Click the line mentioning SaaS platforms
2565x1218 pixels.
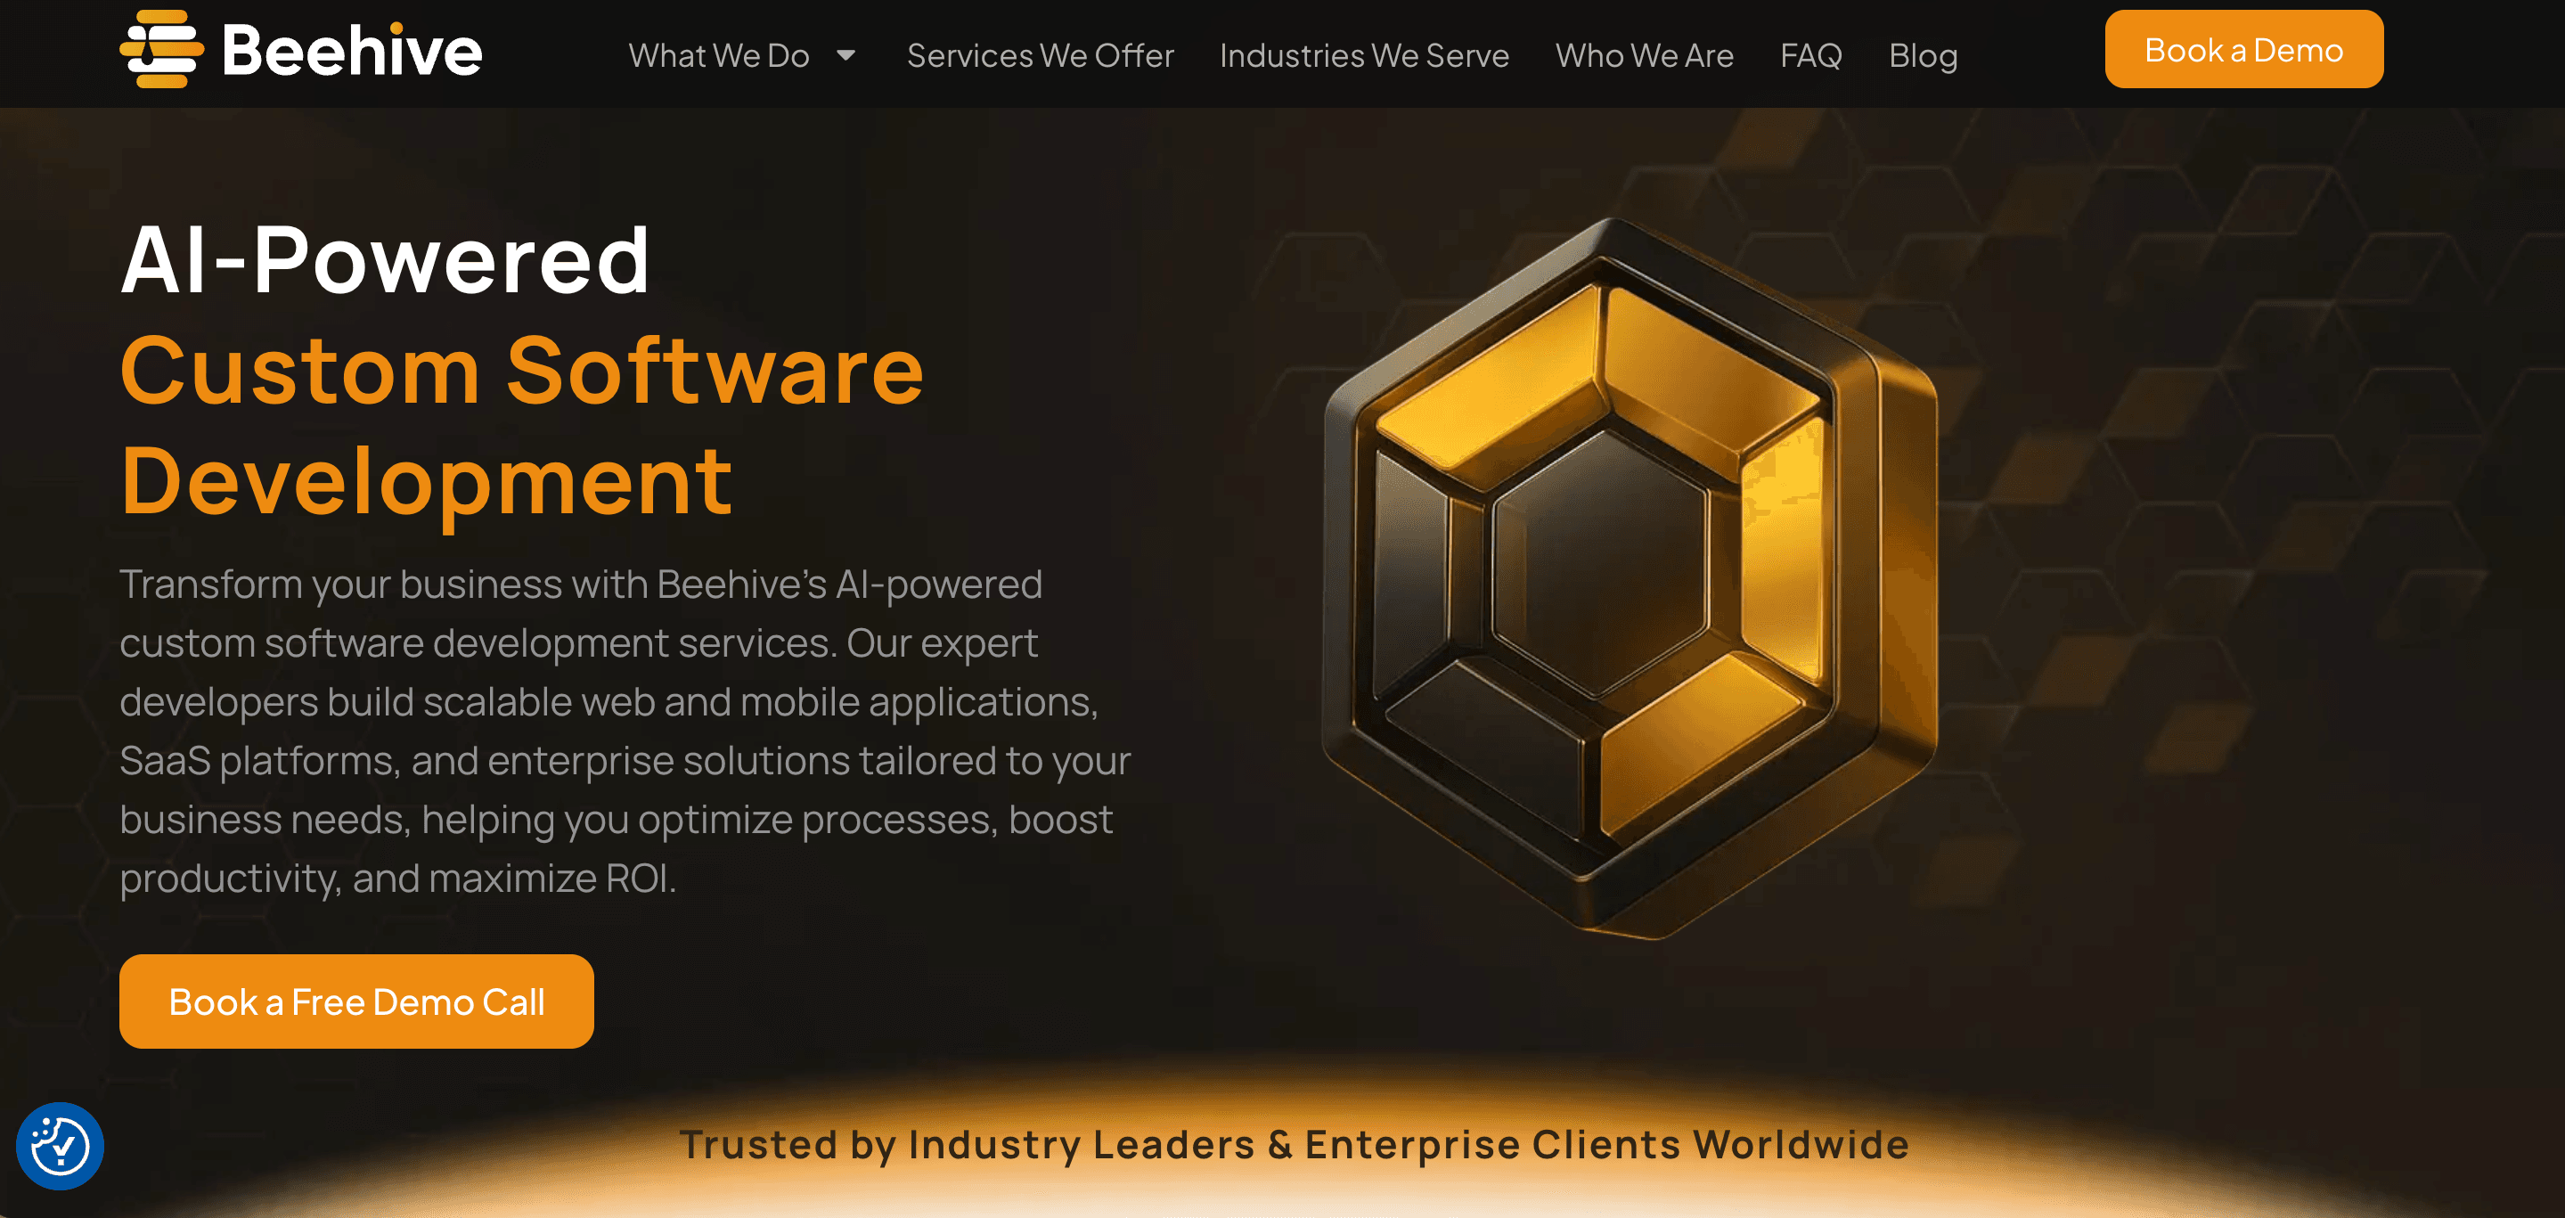[625, 761]
